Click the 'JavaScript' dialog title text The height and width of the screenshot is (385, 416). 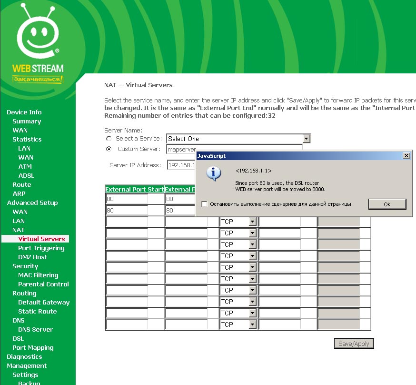[x=211, y=156]
